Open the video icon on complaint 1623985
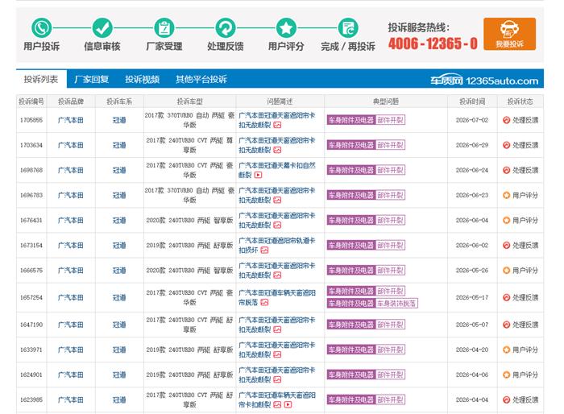The width and height of the screenshot is (564, 414). point(288,404)
